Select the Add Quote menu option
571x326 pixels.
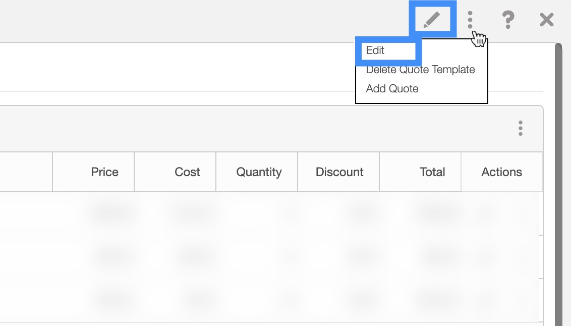coord(392,89)
